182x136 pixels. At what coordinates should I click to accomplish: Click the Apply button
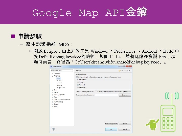point(125,124)
